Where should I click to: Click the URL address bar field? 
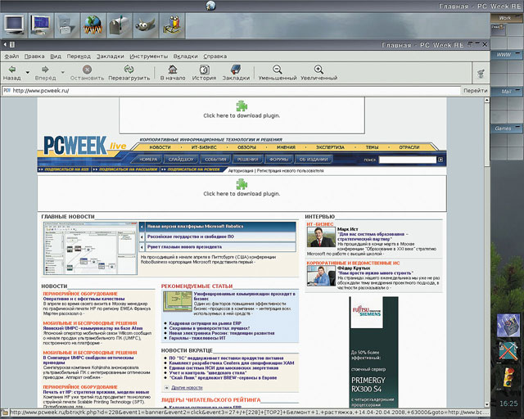pyautogui.click(x=231, y=91)
